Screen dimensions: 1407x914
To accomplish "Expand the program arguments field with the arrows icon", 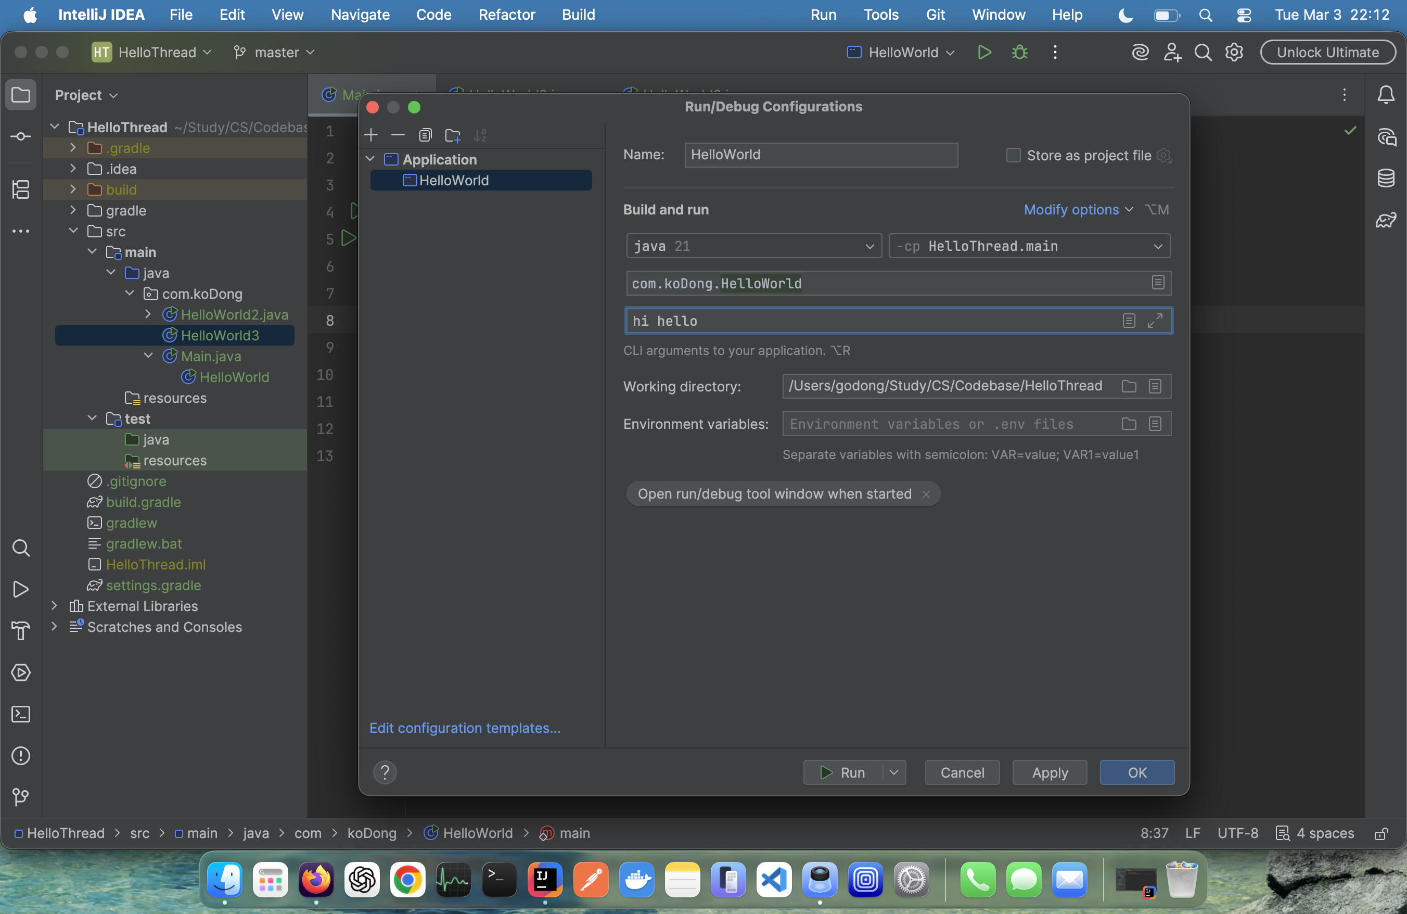I will click(1155, 321).
